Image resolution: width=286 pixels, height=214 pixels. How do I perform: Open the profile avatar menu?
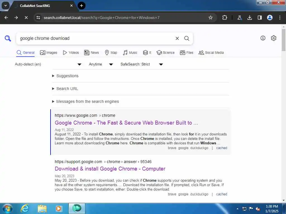click(270, 18)
